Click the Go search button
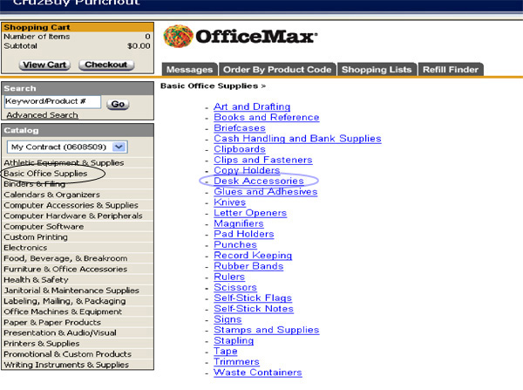Image resolution: width=523 pixels, height=390 pixels. click(x=118, y=104)
